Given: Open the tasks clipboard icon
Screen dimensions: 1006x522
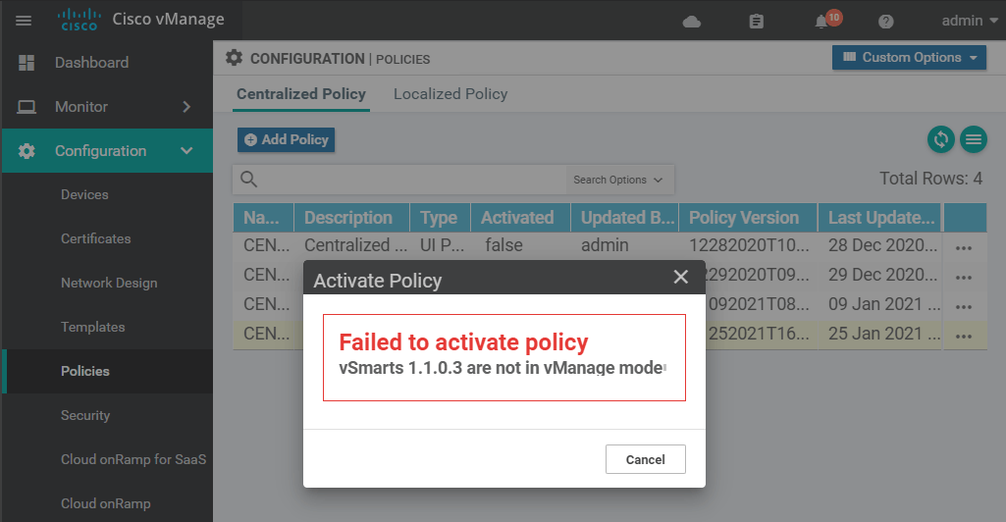Looking at the screenshot, I should [757, 22].
